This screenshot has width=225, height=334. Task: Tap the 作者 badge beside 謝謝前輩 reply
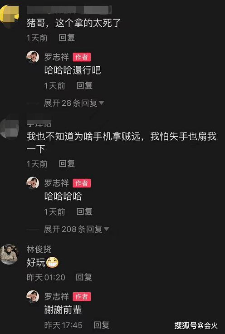(82, 296)
